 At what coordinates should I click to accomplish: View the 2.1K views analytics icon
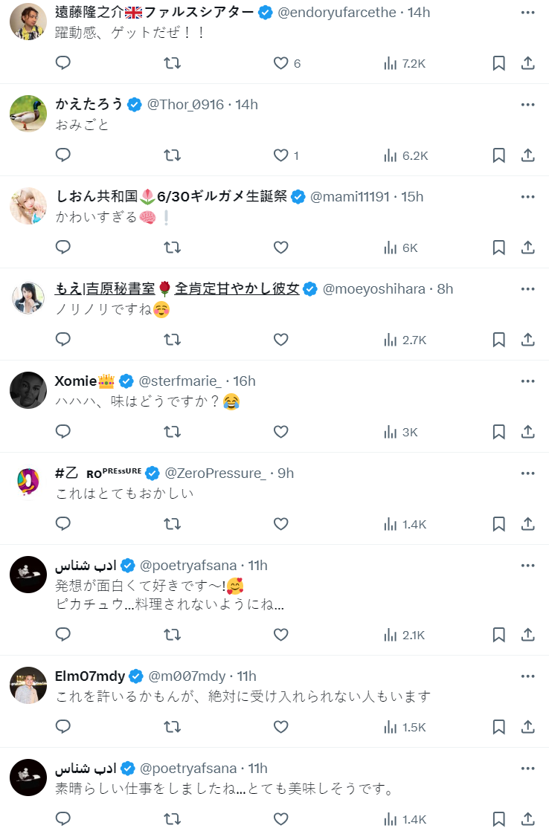pos(391,635)
